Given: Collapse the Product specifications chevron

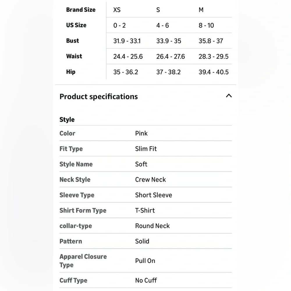Looking at the screenshot, I should 229,96.
